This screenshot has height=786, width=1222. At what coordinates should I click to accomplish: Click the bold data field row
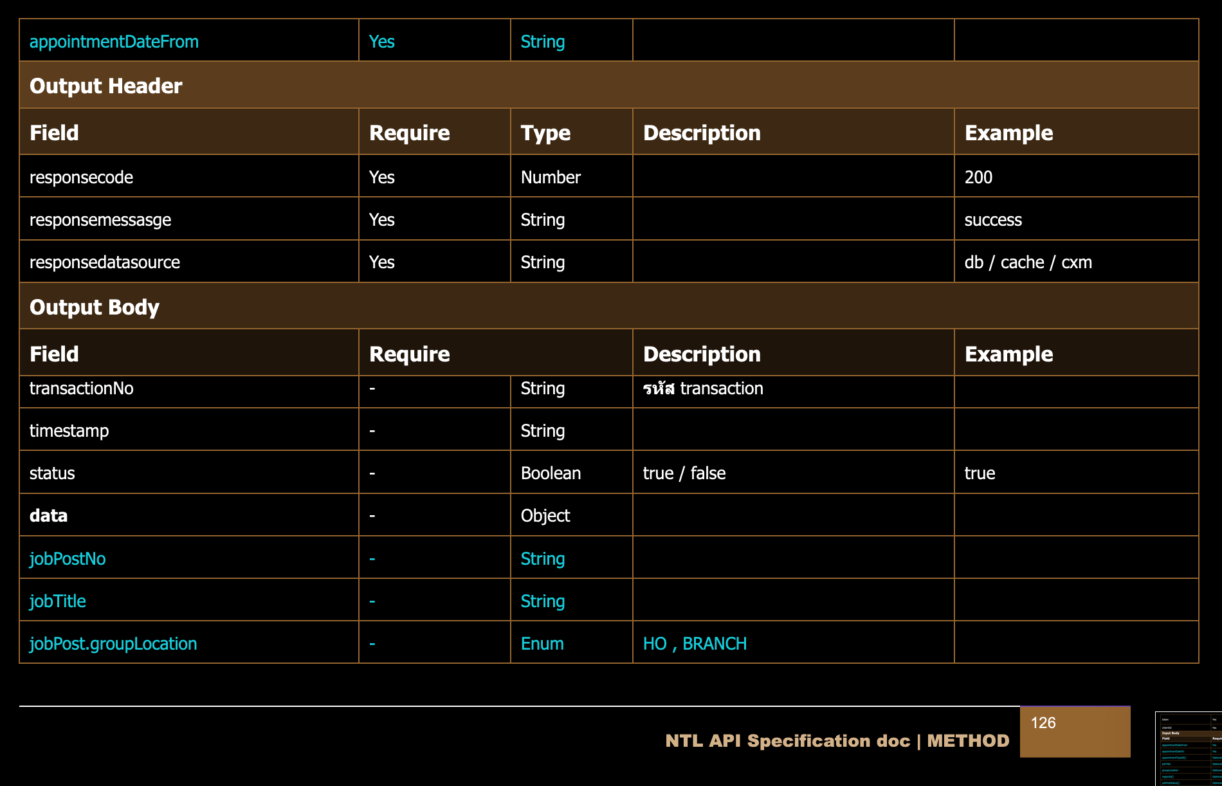click(49, 516)
